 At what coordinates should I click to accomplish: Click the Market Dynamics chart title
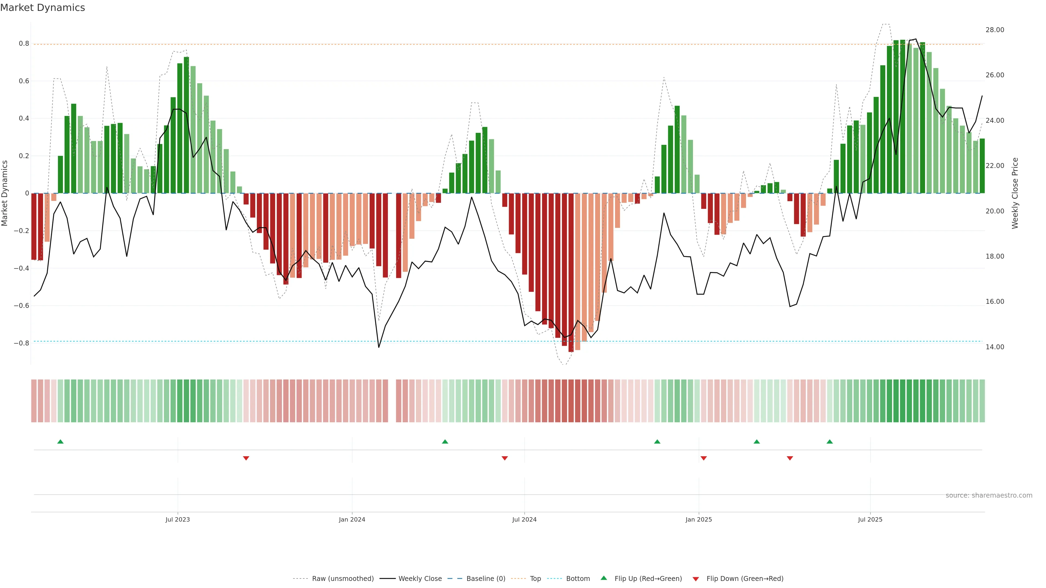(43, 8)
